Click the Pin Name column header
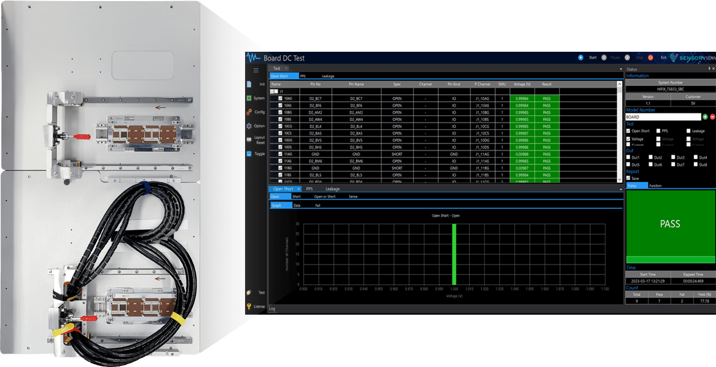This screenshot has width=716, height=367. pos(356,84)
